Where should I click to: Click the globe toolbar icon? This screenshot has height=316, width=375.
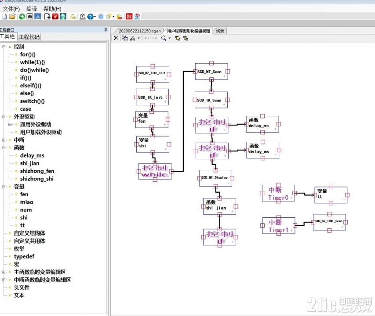(x=63, y=17)
